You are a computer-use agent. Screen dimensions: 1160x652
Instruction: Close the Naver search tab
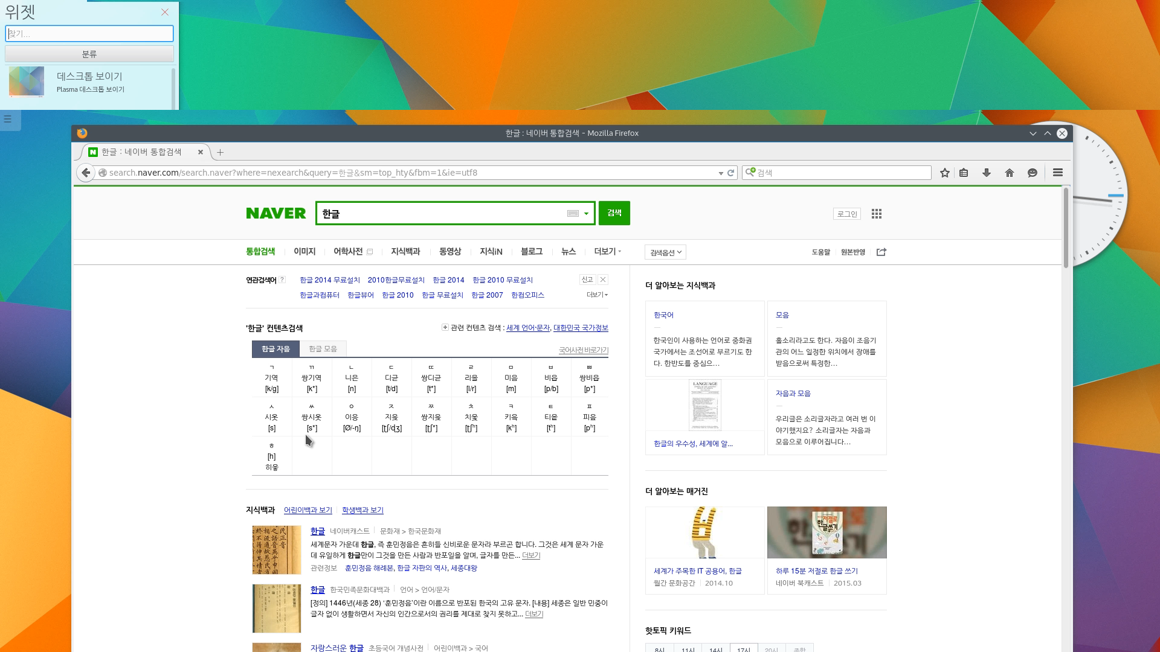tap(201, 152)
